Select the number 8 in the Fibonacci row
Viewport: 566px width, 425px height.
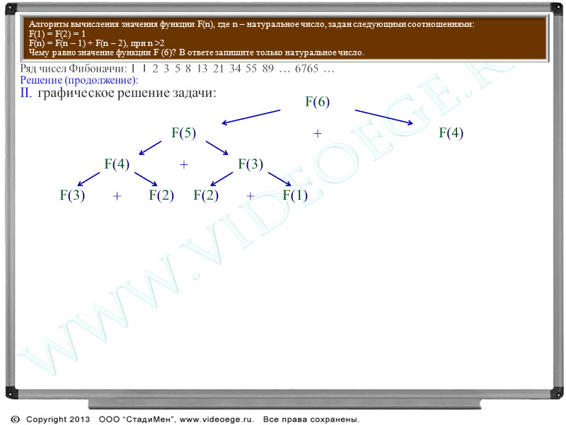pos(188,68)
